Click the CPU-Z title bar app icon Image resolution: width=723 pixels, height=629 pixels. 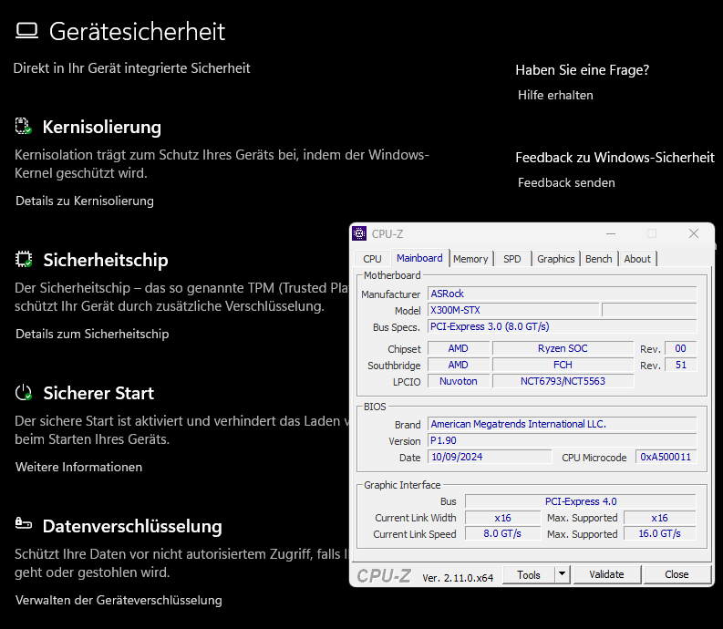[x=359, y=233]
